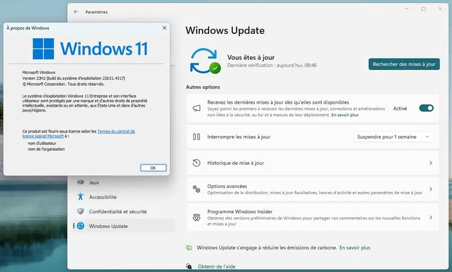452x272 pixels.
Task: Select Windows Update in the sidebar
Action: coord(124,226)
